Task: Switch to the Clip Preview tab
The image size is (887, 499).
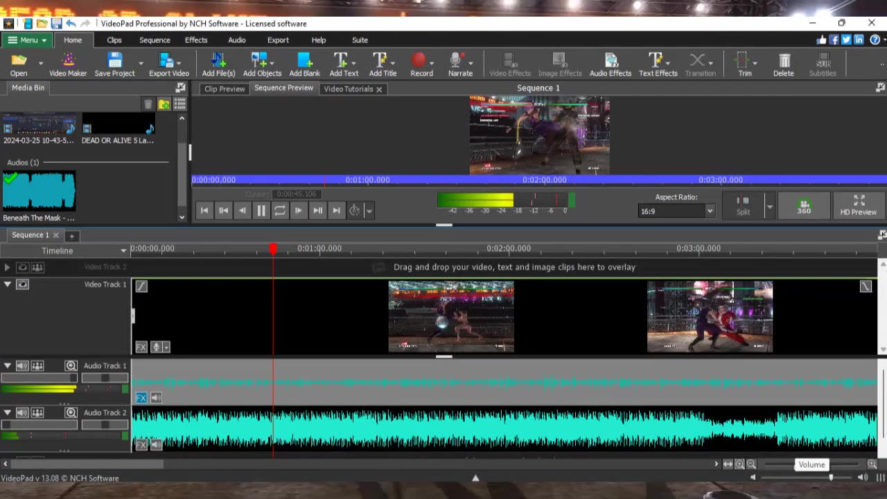Action: click(x=224, y=89)
